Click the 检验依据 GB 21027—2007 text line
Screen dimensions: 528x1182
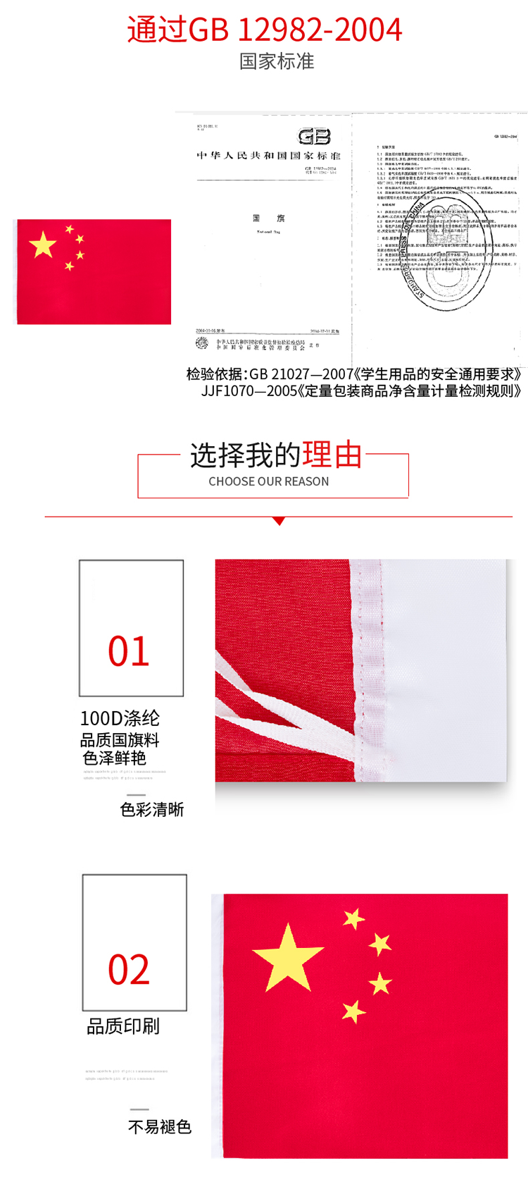[x=354, y=374]
